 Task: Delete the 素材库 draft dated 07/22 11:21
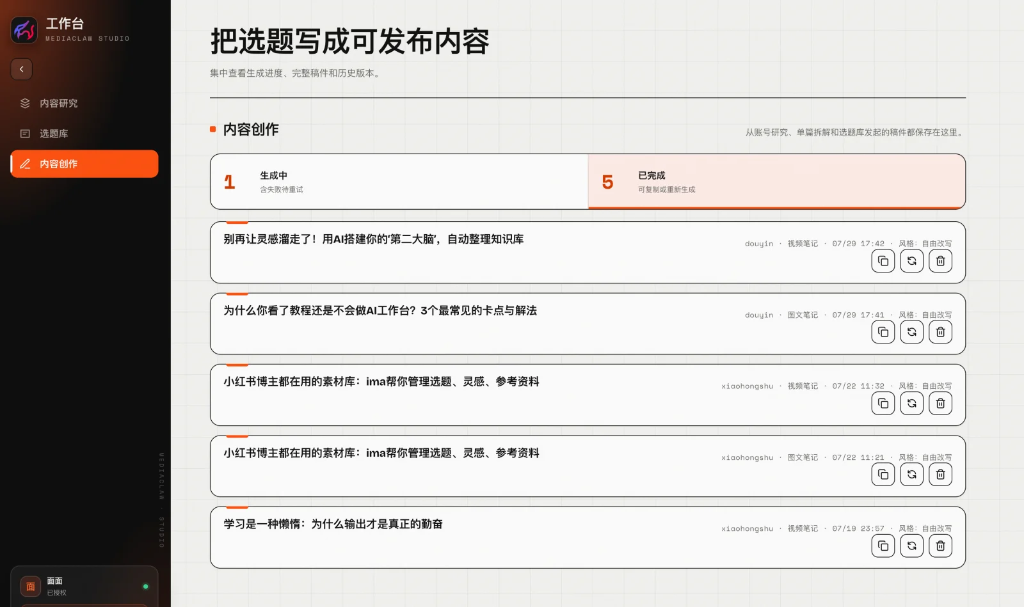[x=941, y=475]
